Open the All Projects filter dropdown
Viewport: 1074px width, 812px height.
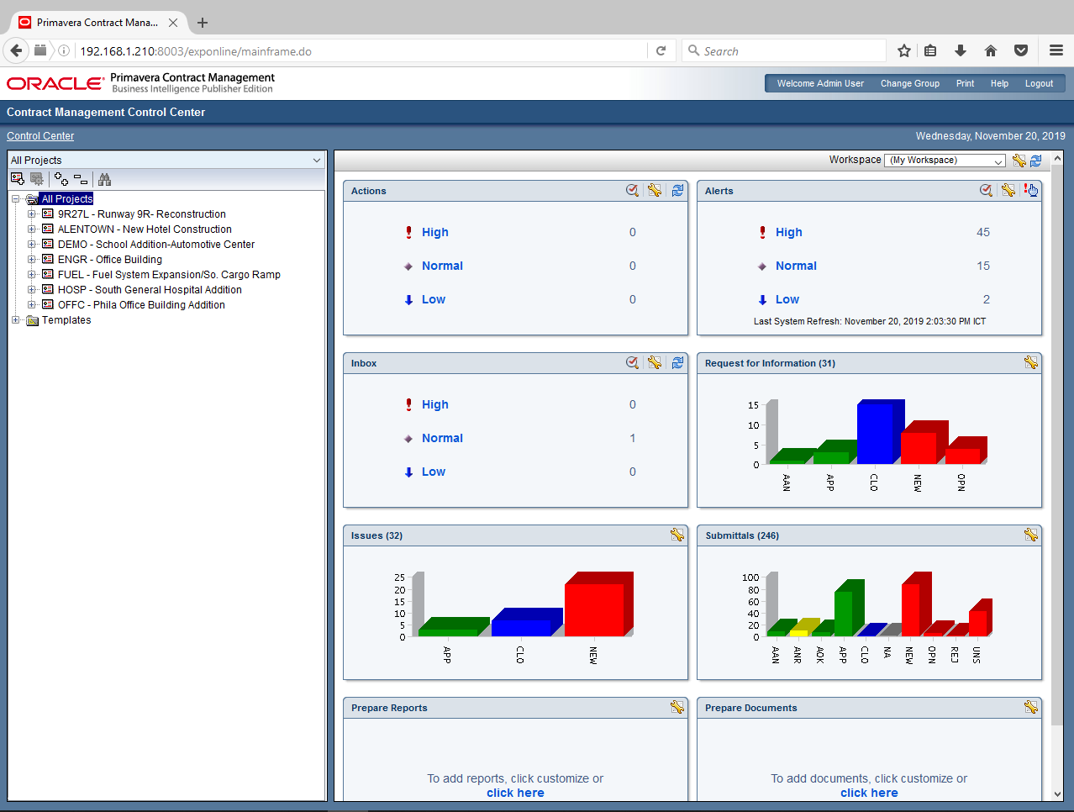coord(316,160)
